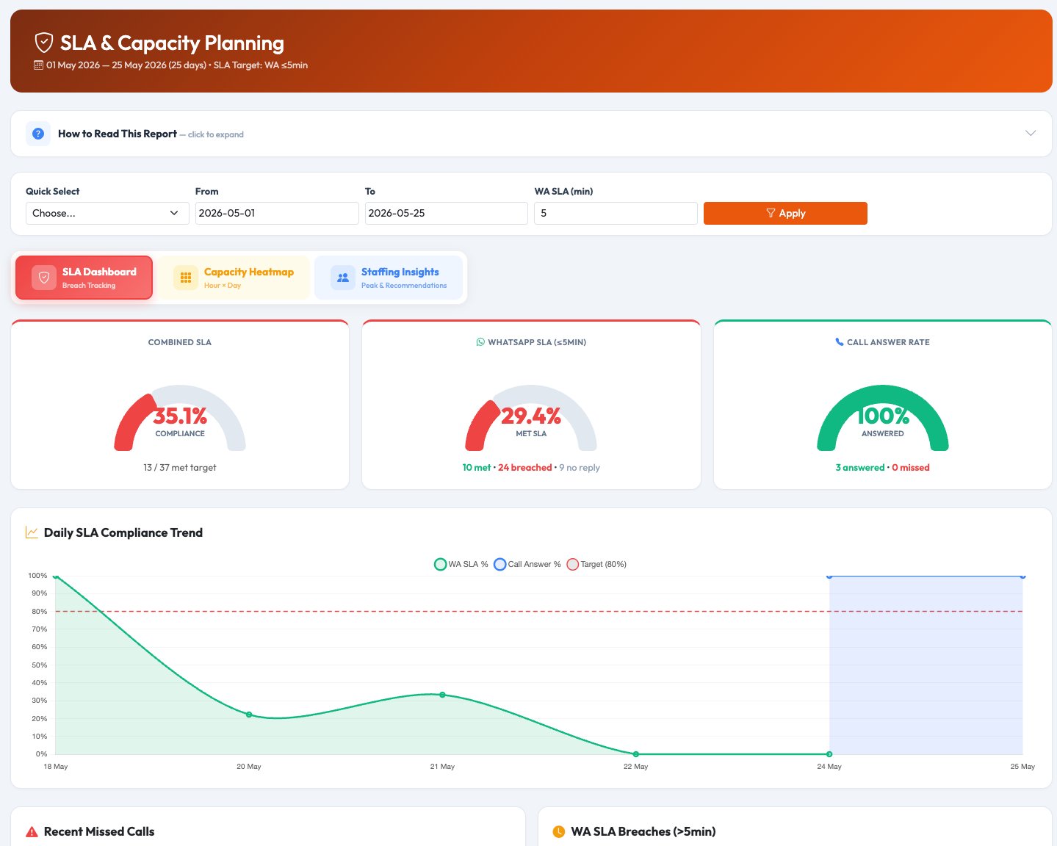Click the 24 May WA SLA data point at 0%

point(829,754)
